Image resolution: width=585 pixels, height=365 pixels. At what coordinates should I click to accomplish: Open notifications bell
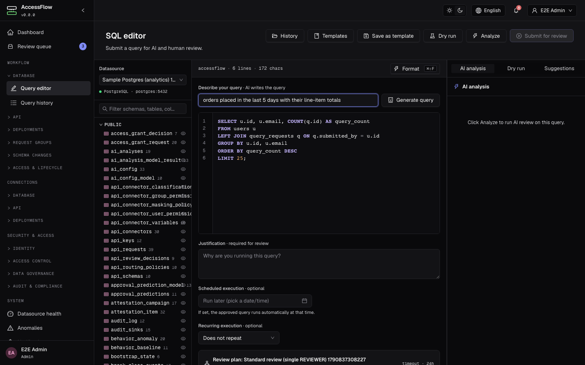(x=516, y=11)
